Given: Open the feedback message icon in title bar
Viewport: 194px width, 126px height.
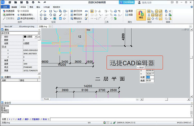Looking at the screenshot, I should [x=172, y=2].
